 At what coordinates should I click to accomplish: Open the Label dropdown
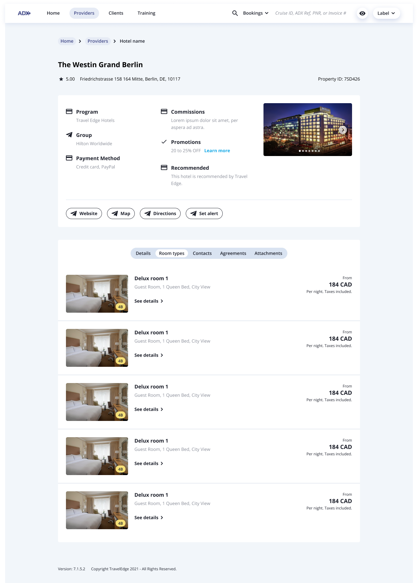point(386,13)
